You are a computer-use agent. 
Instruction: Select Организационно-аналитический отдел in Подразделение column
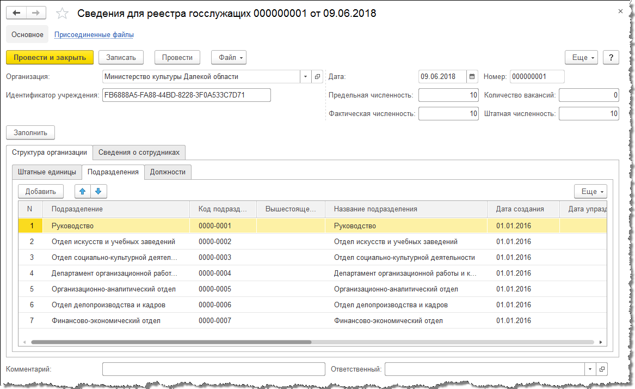coord(116,289)
